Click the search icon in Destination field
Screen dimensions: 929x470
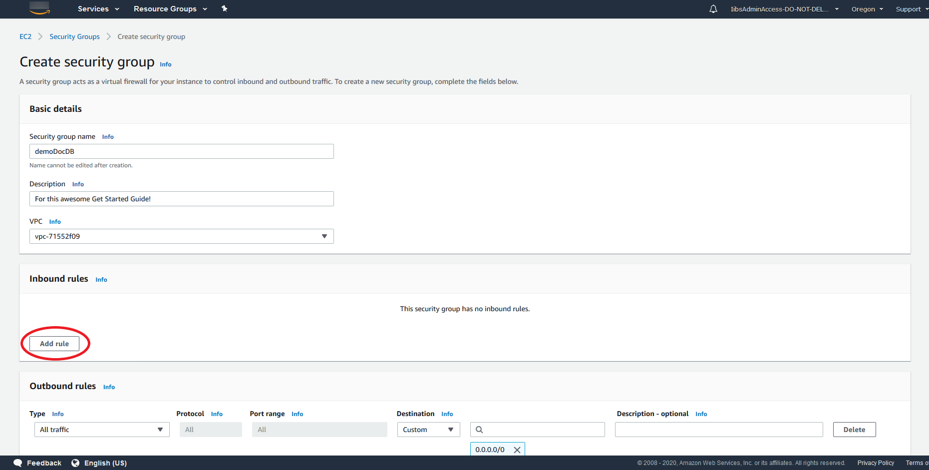click(x=479, y=430)
